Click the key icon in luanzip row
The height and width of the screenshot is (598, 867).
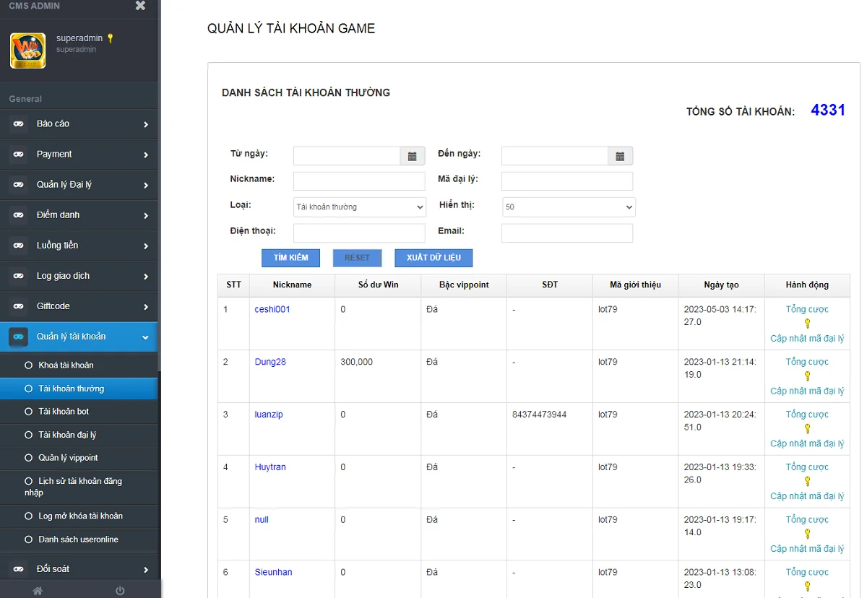click(807, 429)
